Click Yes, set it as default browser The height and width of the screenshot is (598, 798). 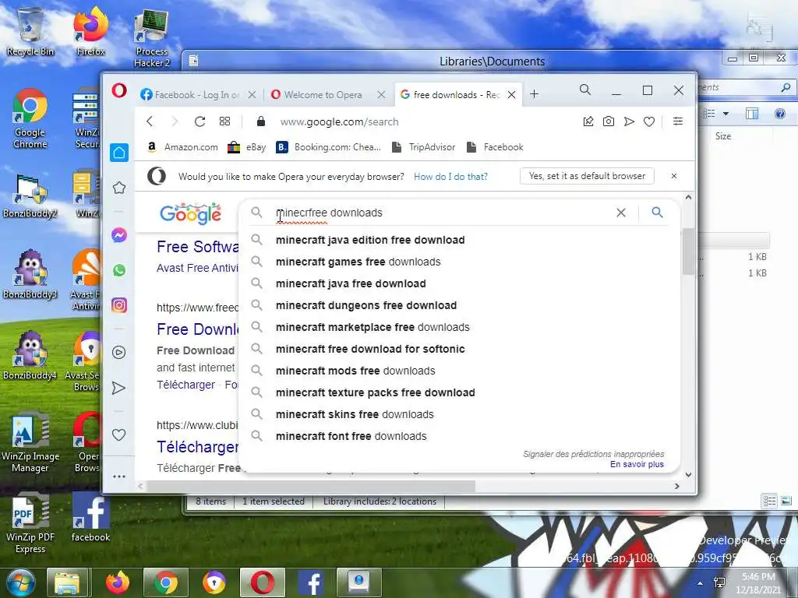pyautogui.click(x=587, y=176)
